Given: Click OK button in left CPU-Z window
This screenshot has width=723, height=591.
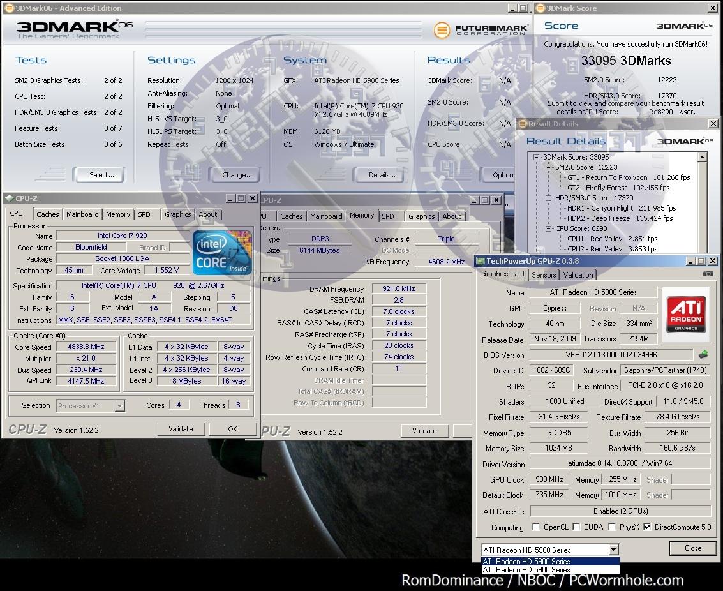Looking at the screenshot, I should click(232, 429).
